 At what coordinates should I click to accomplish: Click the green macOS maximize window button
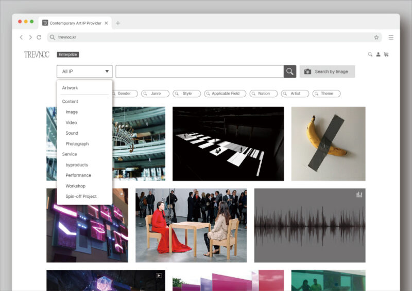[x=32, y=22]
